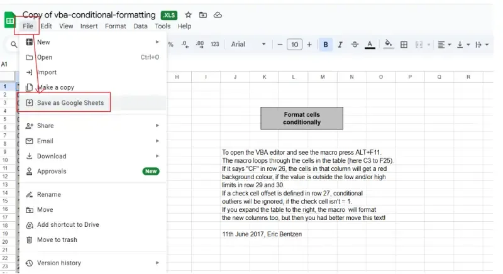This screenshot has width=503, height=274.
Task: Open vertical align dropdown
Action: coord(463,45)
